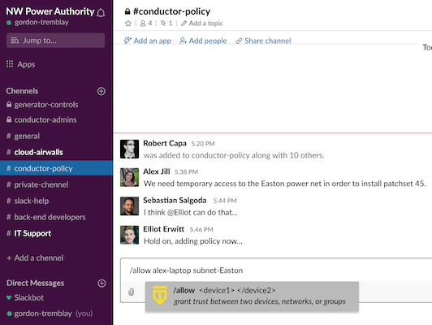Click Add a topic
The image size is (432, 325).
tap(201, 24)
